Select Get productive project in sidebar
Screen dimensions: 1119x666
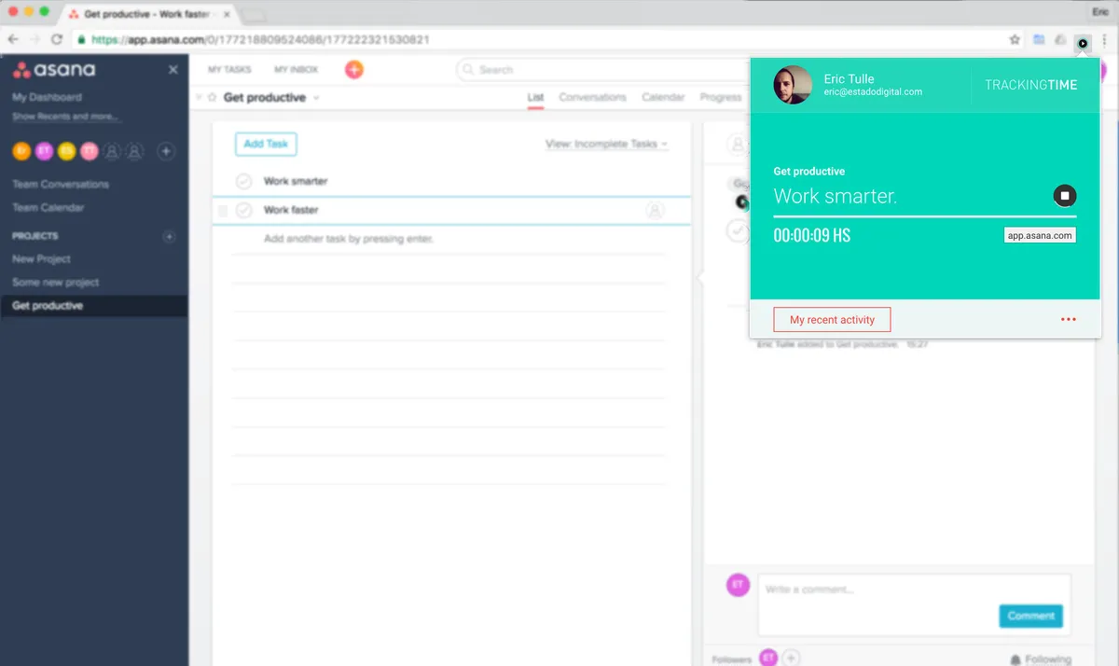(x=93, y=306)
